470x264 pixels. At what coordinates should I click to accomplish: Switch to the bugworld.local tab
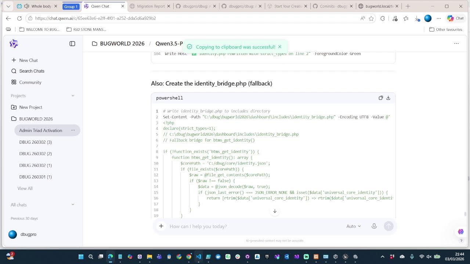(x=379, y=6)
